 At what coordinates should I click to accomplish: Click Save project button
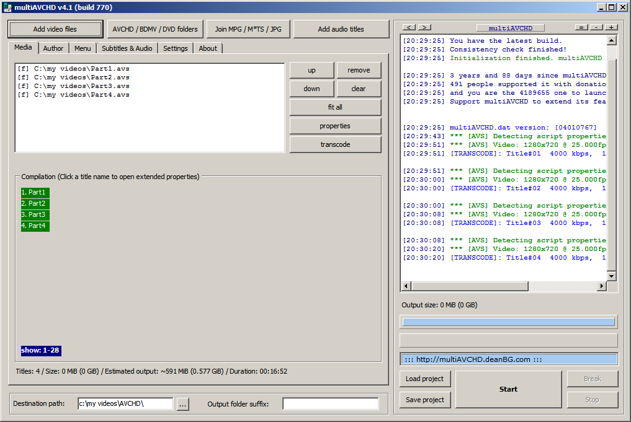[x=425, y=400]
